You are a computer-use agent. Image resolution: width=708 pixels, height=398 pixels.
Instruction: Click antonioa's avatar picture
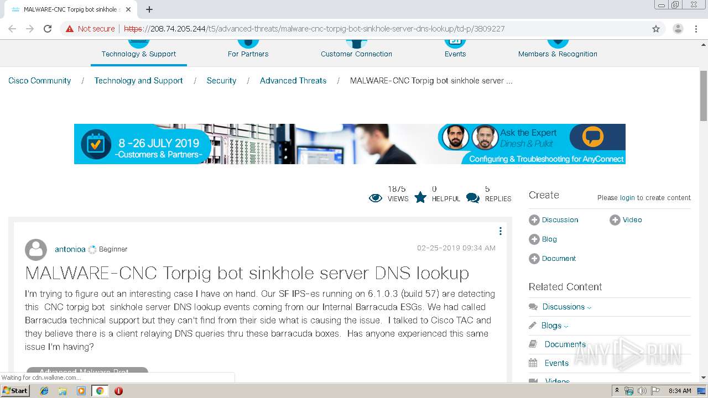[36, 250]
